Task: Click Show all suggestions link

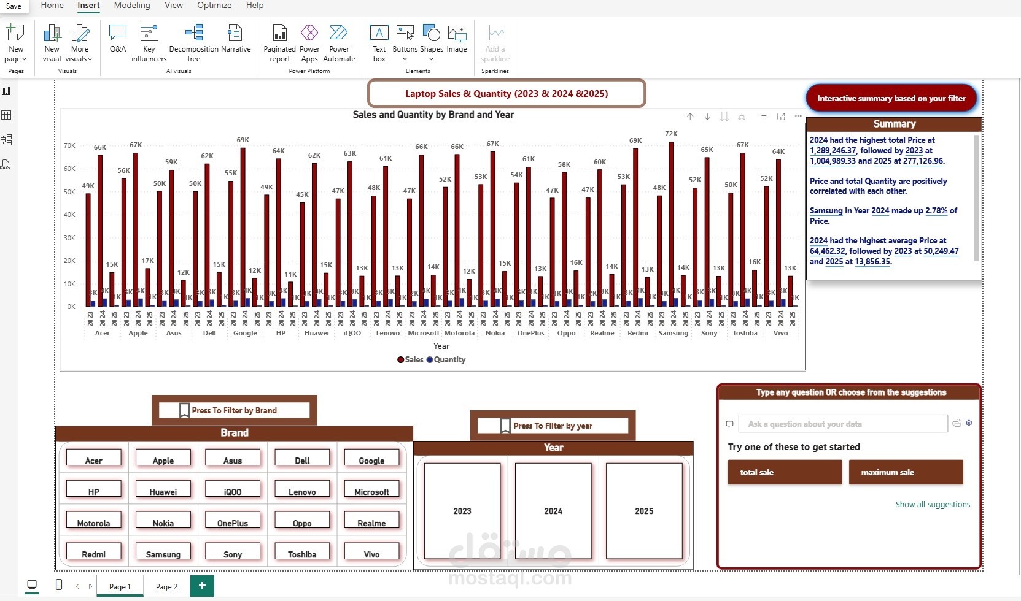Action: coord(933,505)
